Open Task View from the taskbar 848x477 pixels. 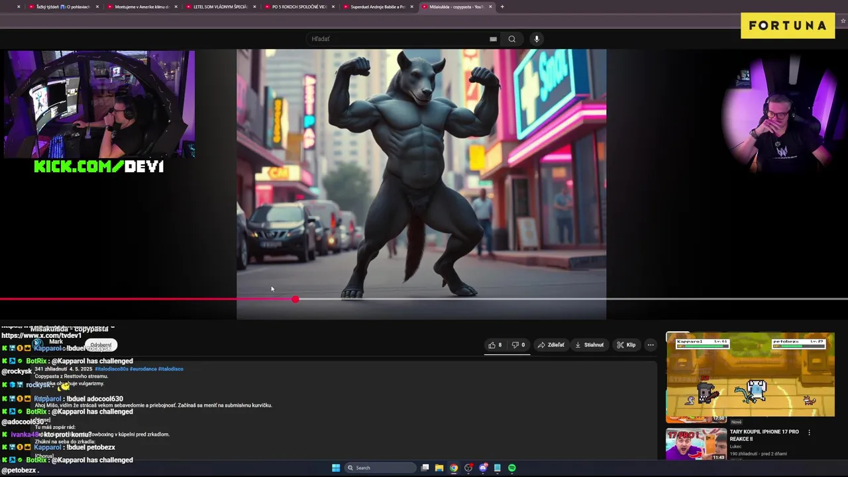pos(425,468)
